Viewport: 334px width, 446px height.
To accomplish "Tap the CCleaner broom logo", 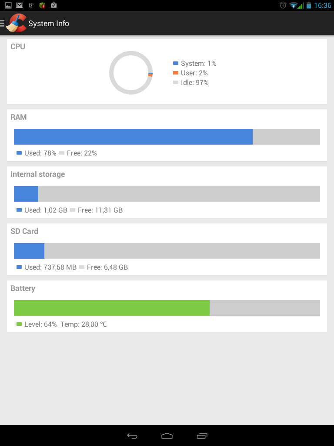I will [16, 23].
